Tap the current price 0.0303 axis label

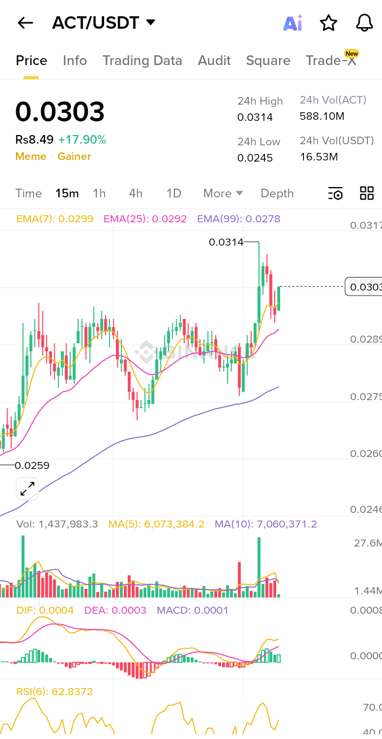click(363, 286)
